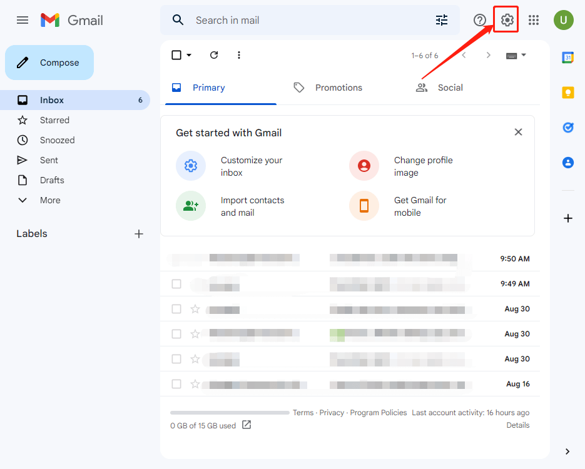The image size is (585, 469).
Task: Switch to the Promotions tab
Action: (x=338, y=88)
